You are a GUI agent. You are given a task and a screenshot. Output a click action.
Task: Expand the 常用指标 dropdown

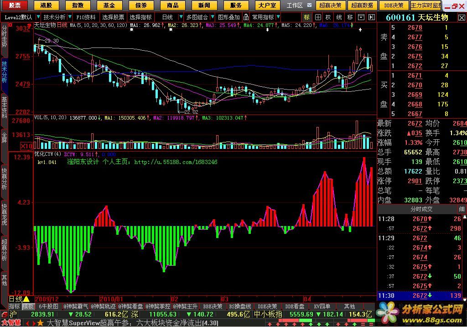265,17
